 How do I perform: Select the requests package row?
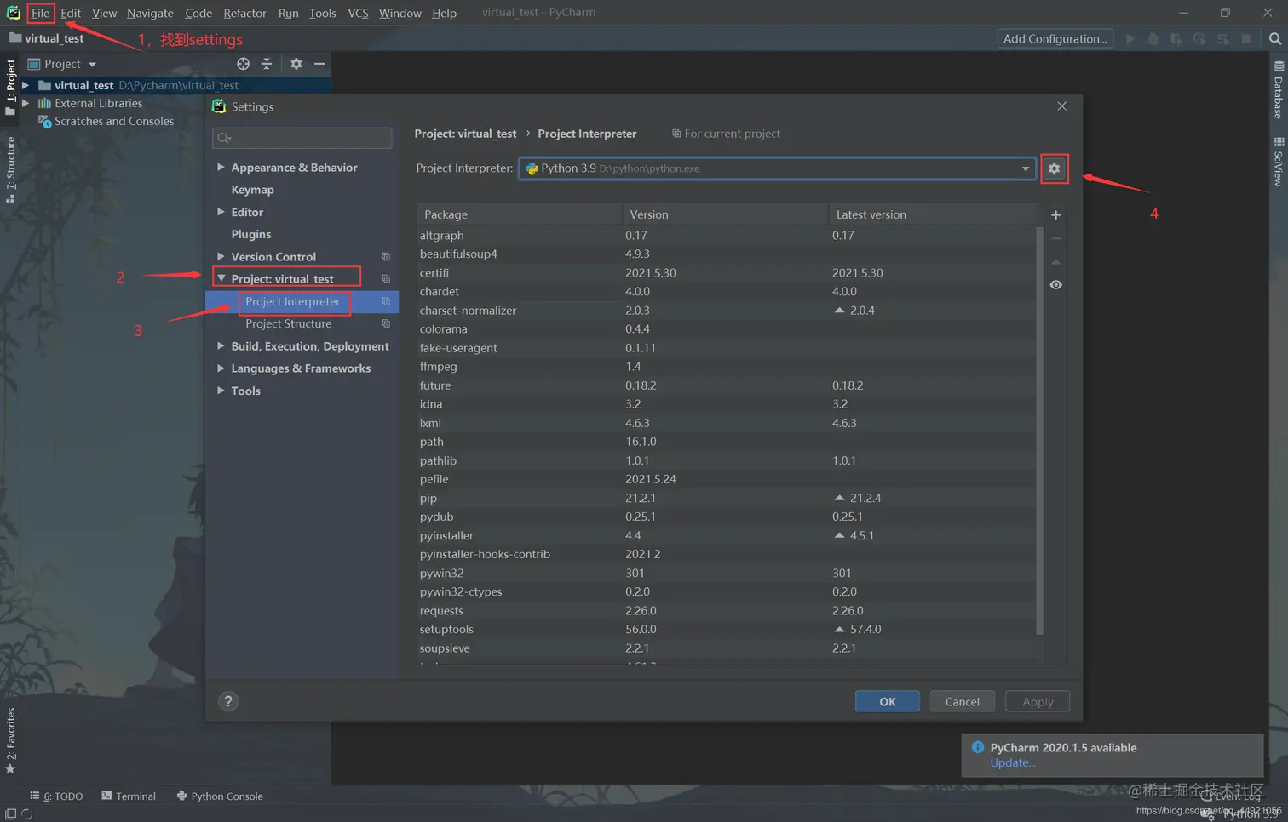point(726,610)
